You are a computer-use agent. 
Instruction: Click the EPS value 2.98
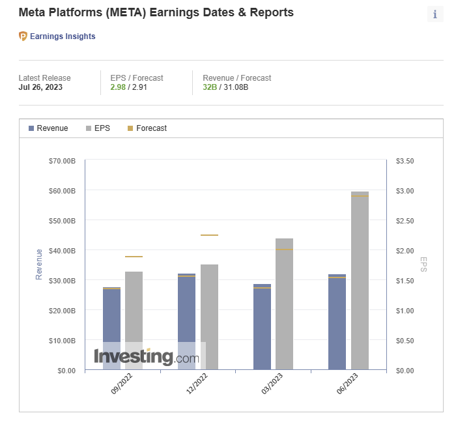point(118,87)
